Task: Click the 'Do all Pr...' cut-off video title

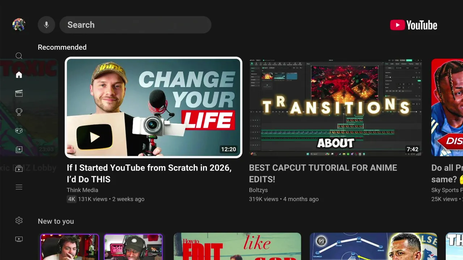Action: [447, 173]
